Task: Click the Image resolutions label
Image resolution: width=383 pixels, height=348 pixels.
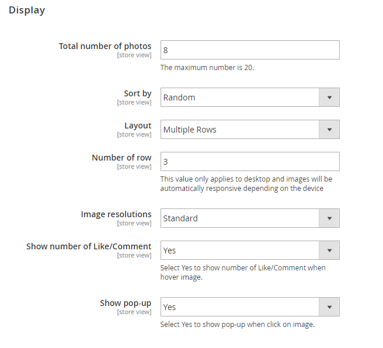Action: point(116,214)
